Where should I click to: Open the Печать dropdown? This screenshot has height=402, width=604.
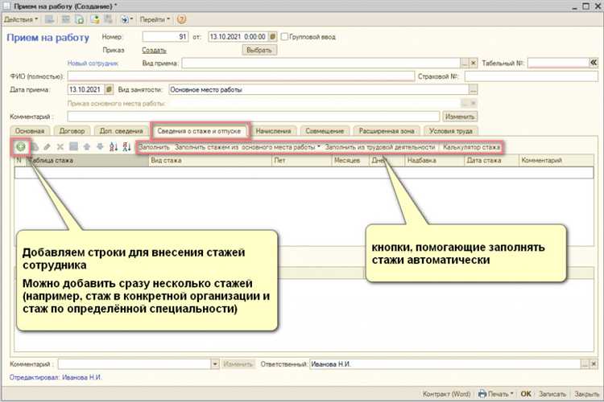pyautogui.click(x=496, y=394)
